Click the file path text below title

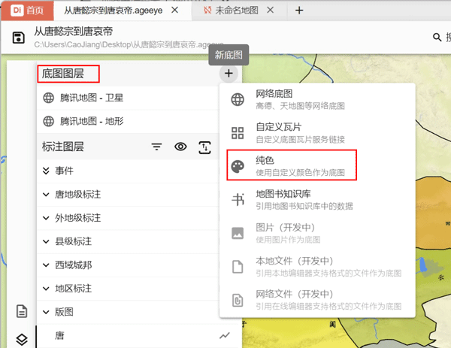(129, 44)
